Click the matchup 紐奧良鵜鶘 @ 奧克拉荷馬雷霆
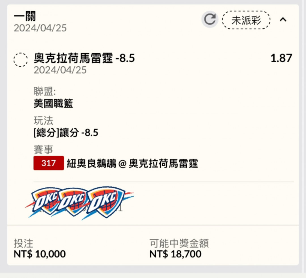 132,164
